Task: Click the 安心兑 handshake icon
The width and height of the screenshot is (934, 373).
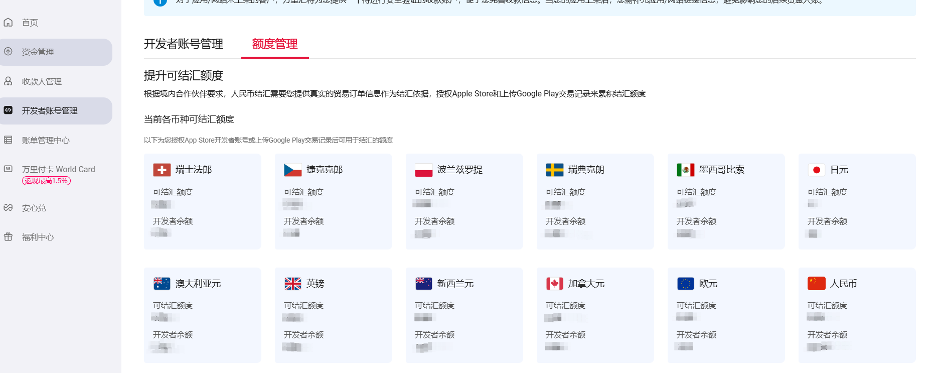Action: point(8,208)
